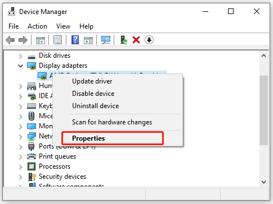Click the Network adapters icon
The width and height of the screenshot is (273, 204).
pyautogui.click(x=32, y=136)
